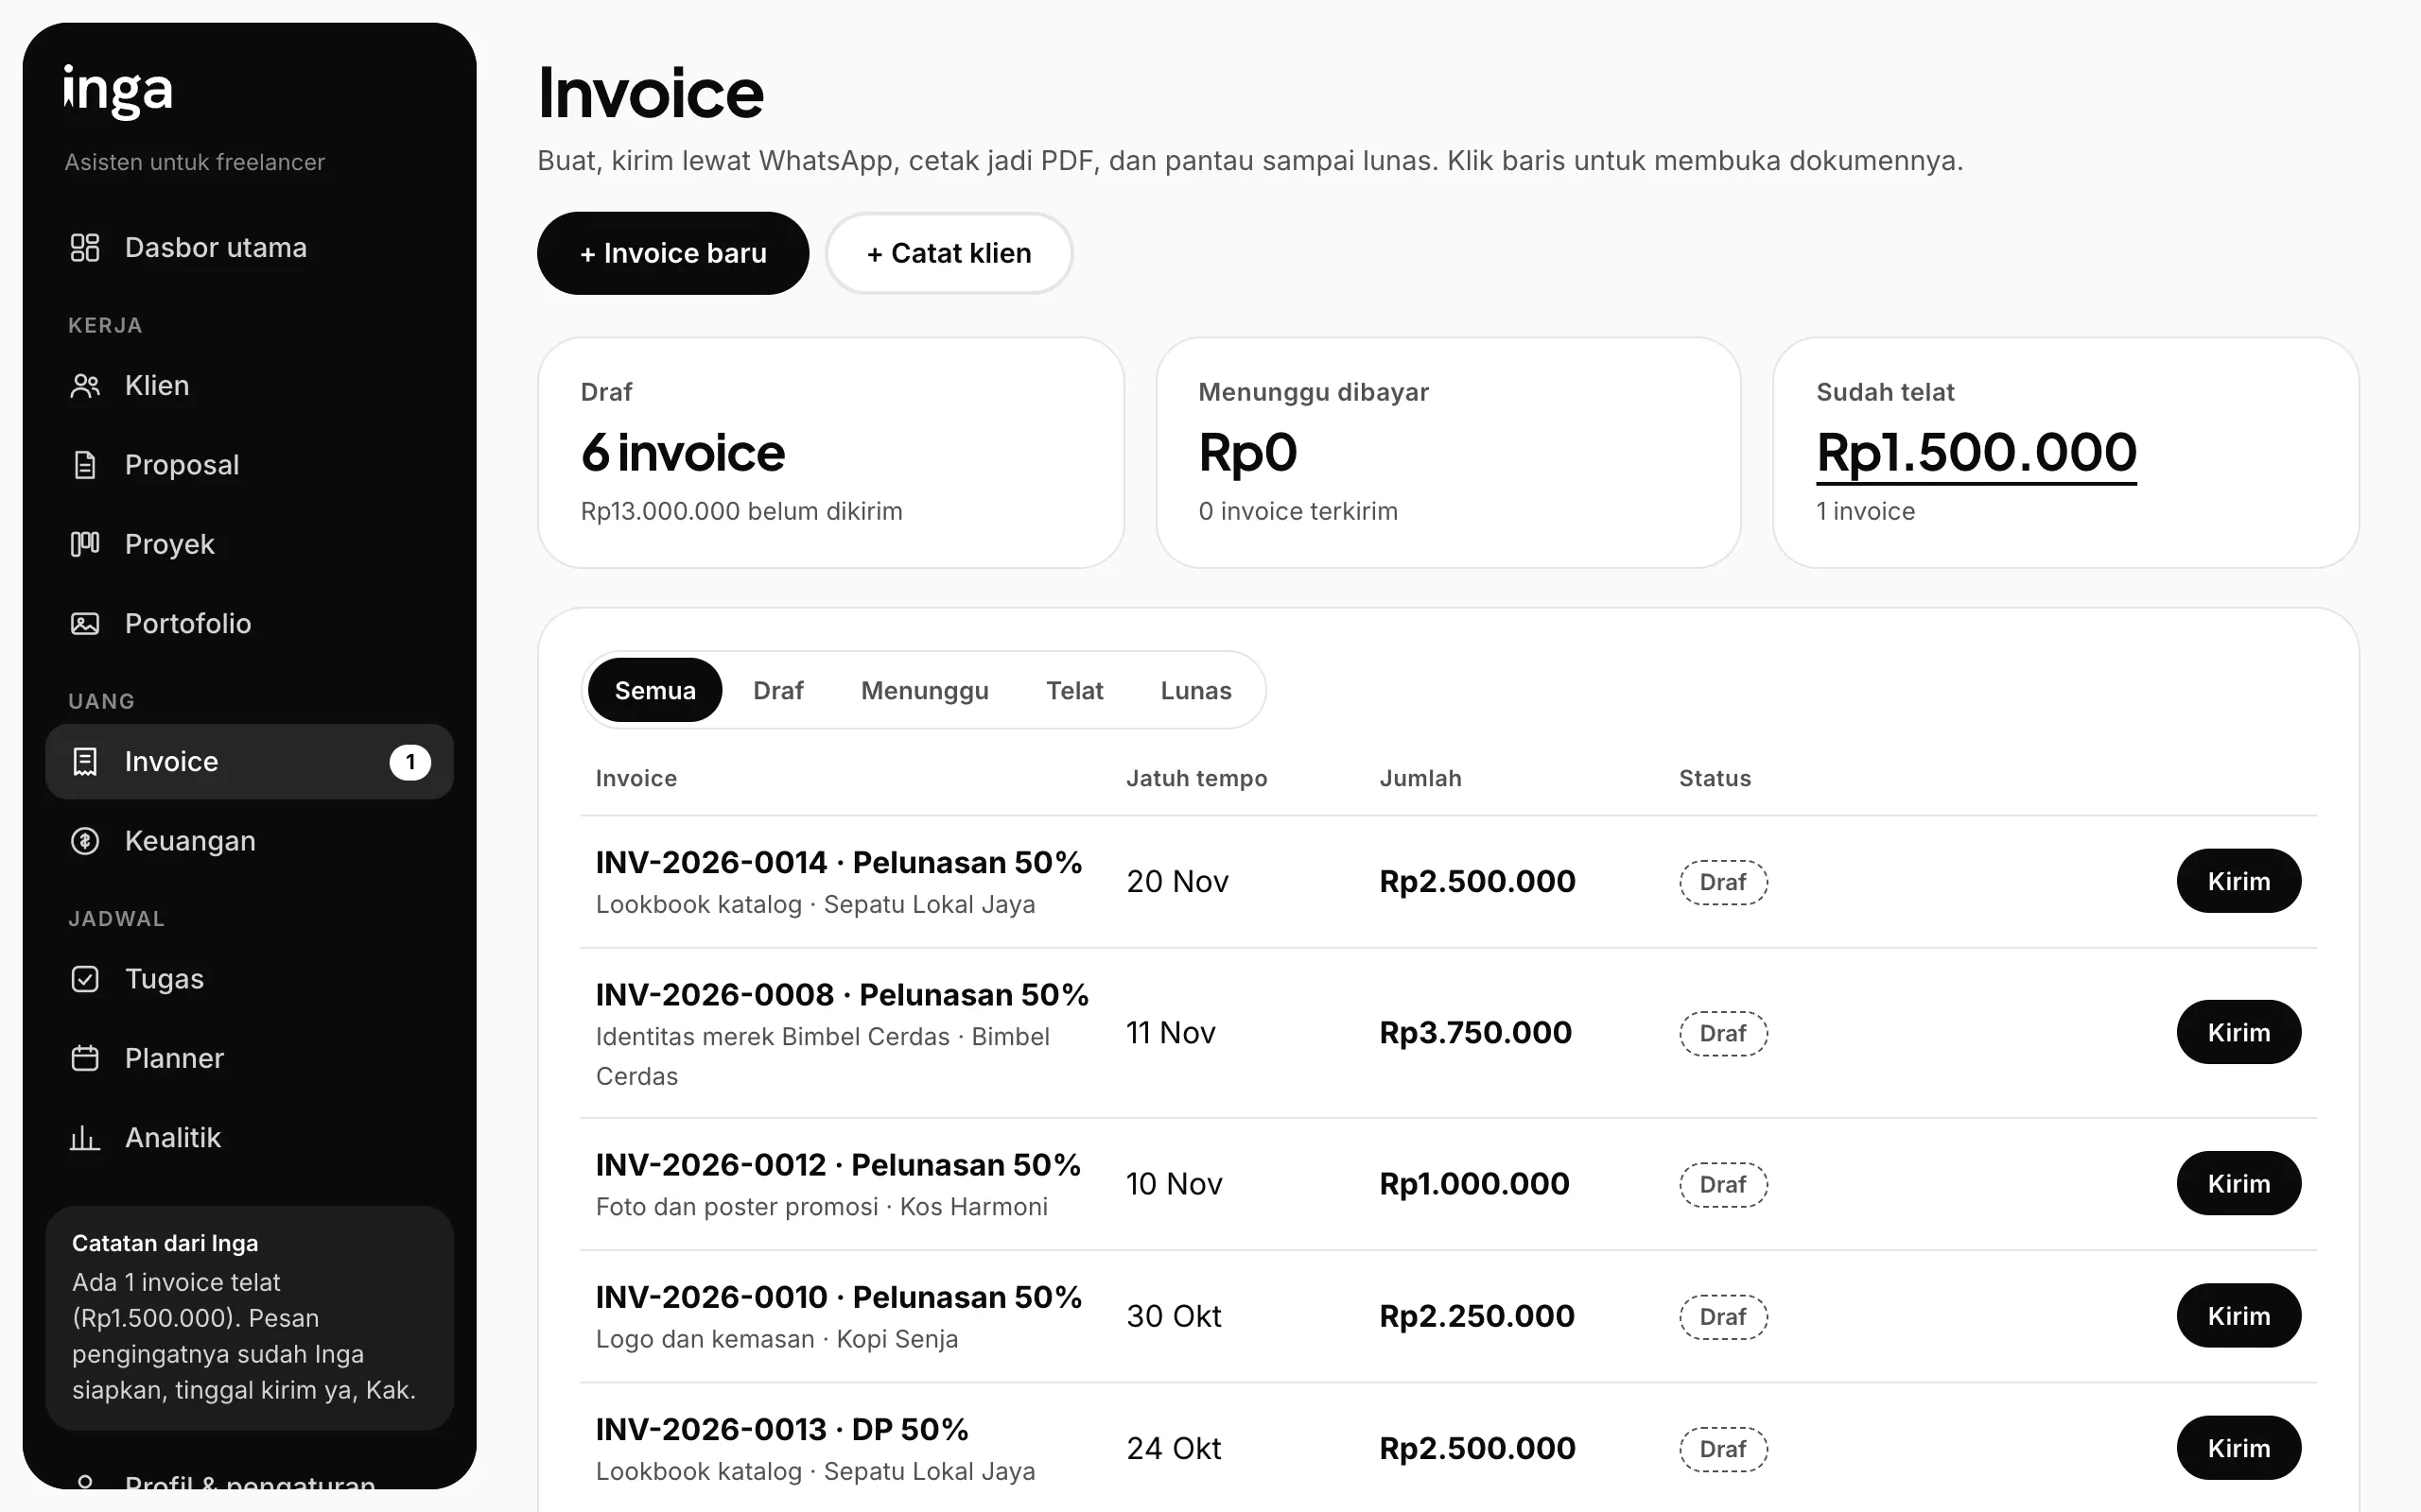Open the Portofolio page
Image resolution: width=2421 pixels, height=1512 pixels.
249,624
